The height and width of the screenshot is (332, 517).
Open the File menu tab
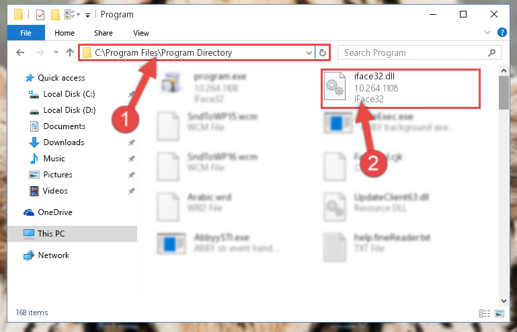click(26, 33)
